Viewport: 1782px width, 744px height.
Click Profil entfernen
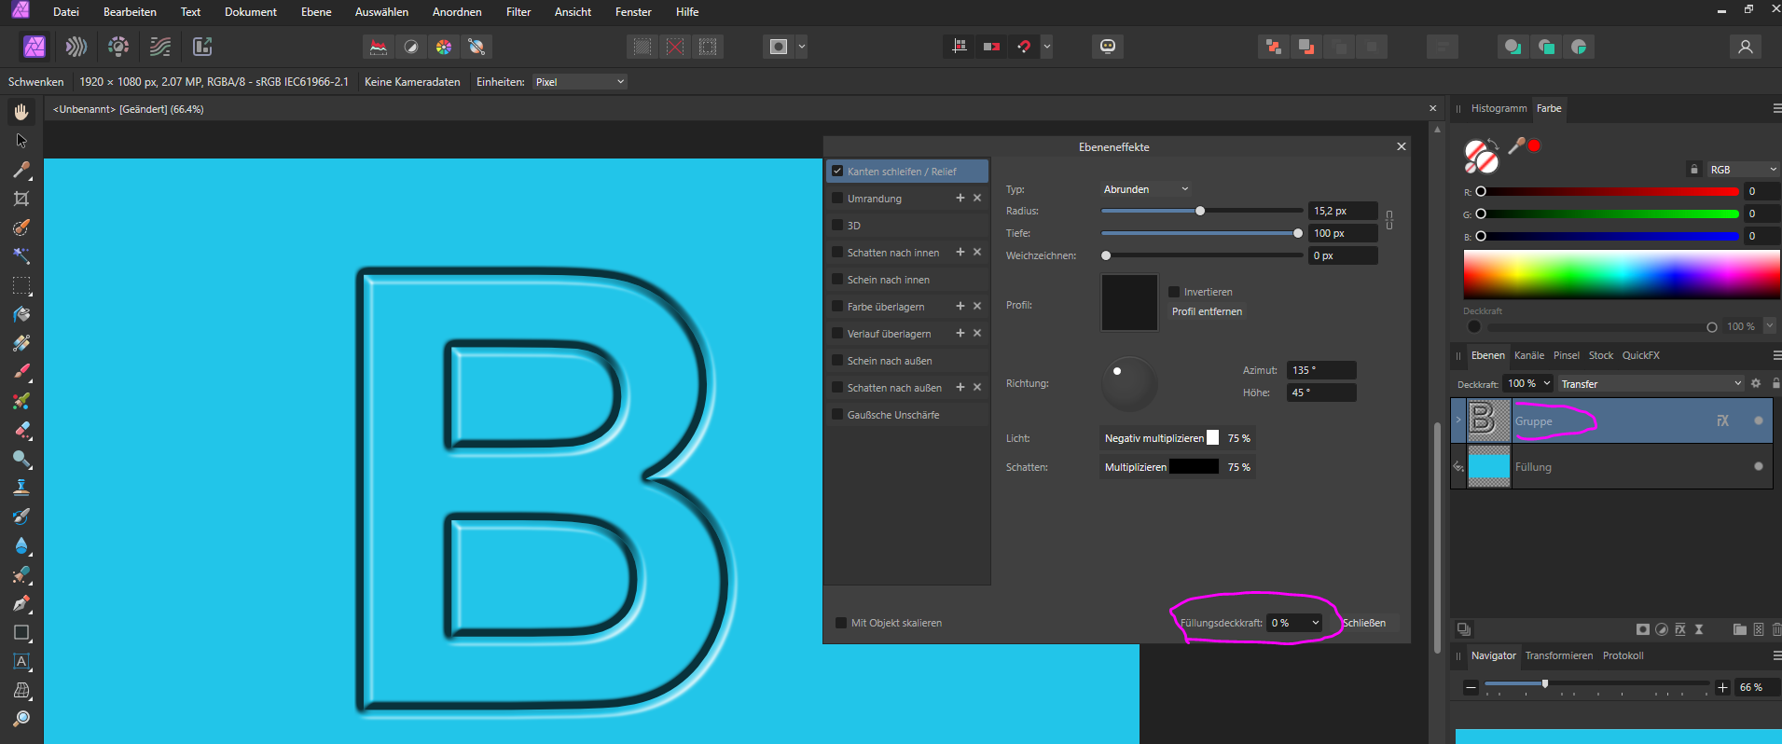[1207, 311]
